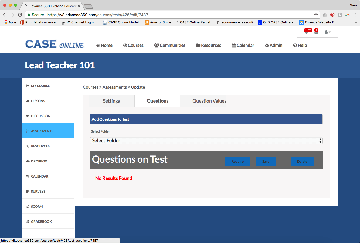Bookmark page with star icon
Screen dimensions: 360x243
(316, 15)
